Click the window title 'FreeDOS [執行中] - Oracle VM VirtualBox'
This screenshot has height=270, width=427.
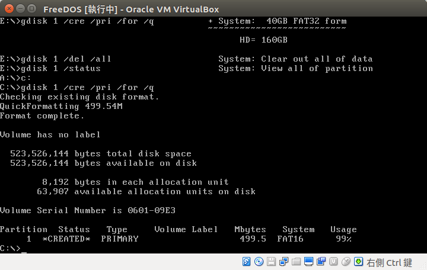[131, 9]
